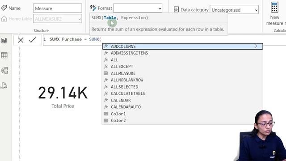Select Color1 table in the suggestions

tap(182, 114)
